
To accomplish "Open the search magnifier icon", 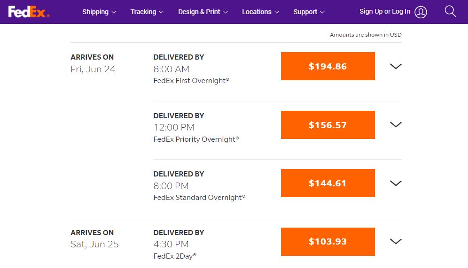I will click(x=450, y=12).
